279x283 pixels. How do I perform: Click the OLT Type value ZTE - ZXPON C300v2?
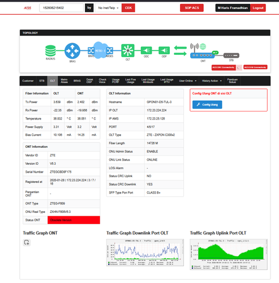161,135
